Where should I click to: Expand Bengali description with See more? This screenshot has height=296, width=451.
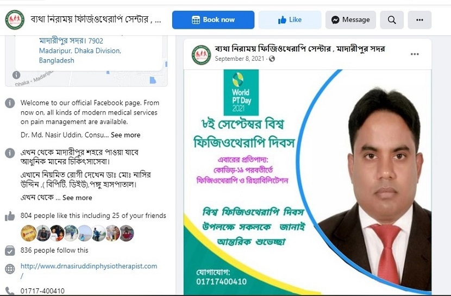pyautogui.click(x=77, y=198)
